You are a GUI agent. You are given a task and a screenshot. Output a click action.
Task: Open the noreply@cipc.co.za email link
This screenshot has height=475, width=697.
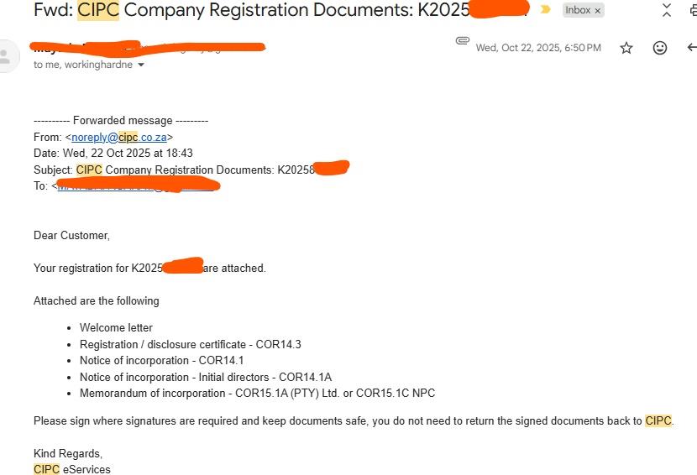(x=119, y=137)
